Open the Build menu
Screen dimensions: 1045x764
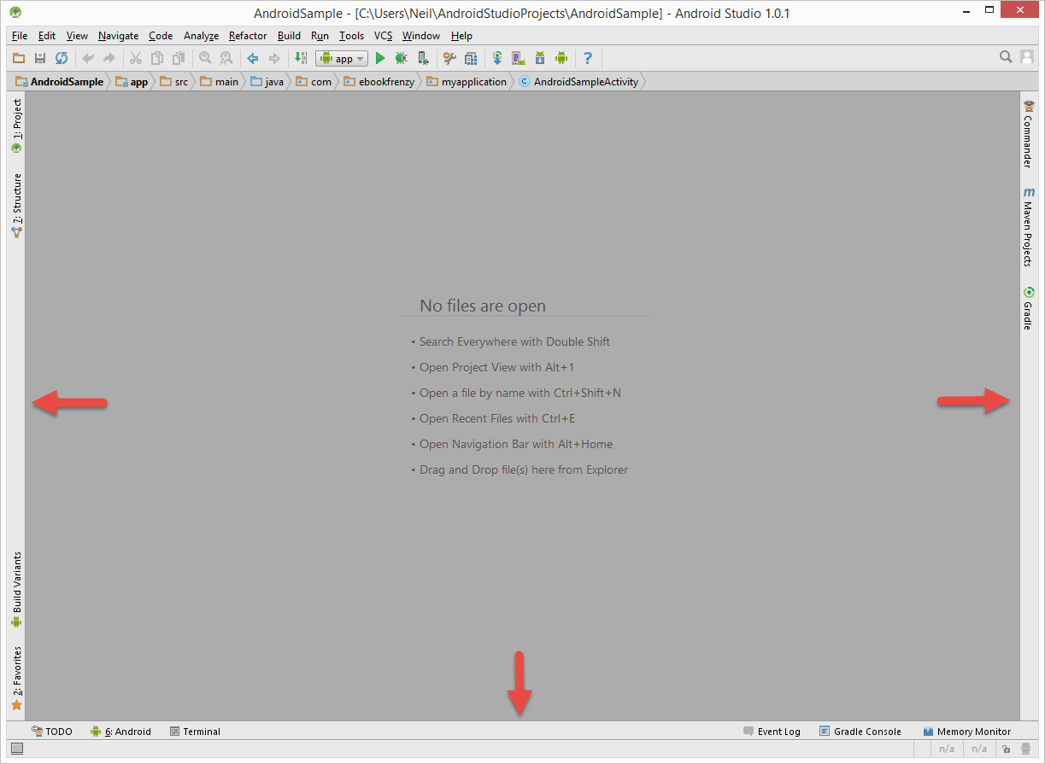point(289,36)
